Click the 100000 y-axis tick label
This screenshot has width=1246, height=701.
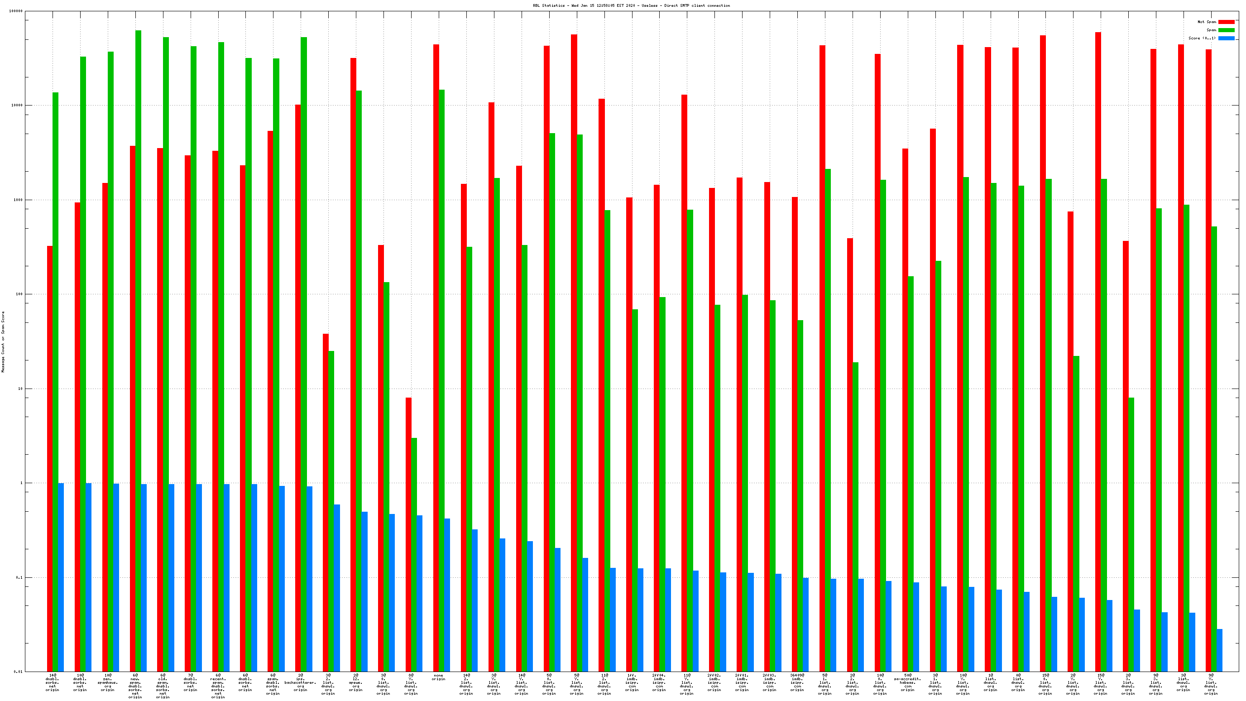tap(15, 11)
